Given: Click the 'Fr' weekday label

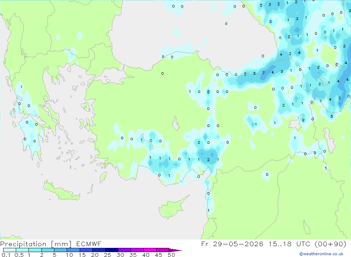Looking at the screenshot, I should (205, 244).
